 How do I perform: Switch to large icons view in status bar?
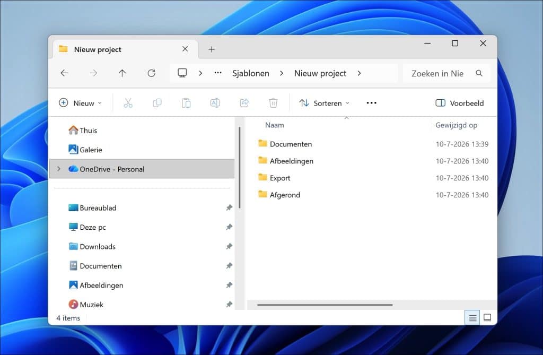[487, 317]
